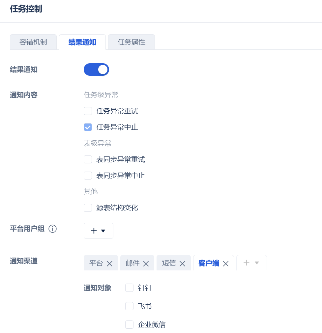322x333 pixels.
Task: Click the plus icon to add a user group
Action: [94, 231]
